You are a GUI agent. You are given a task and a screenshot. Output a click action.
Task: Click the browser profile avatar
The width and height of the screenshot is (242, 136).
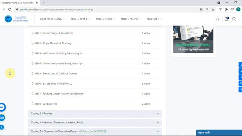238,9
